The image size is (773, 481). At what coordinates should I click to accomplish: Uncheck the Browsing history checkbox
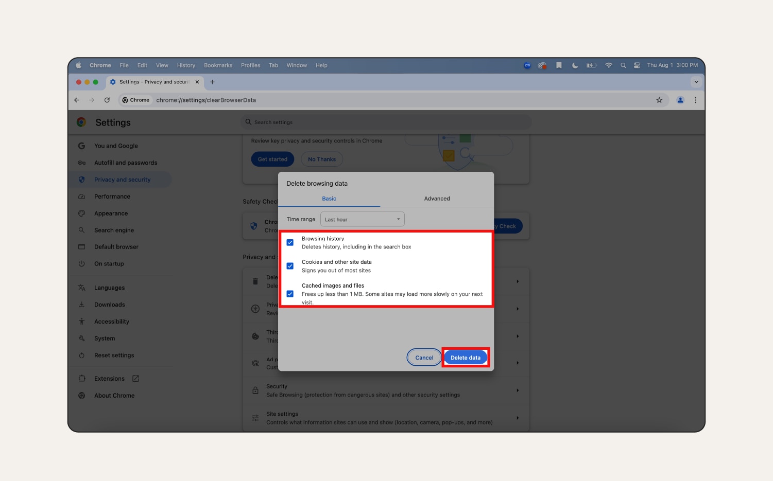(290, 242)
